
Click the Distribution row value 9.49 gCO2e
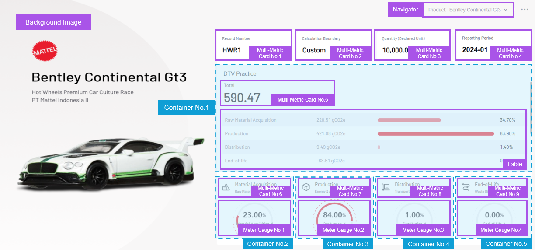click(328, 147)
